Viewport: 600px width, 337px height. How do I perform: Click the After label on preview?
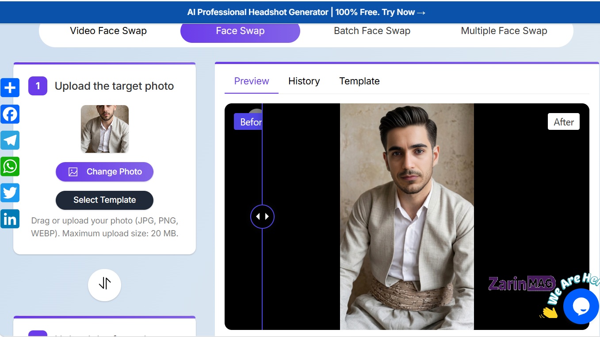click(x=564, y=122)
